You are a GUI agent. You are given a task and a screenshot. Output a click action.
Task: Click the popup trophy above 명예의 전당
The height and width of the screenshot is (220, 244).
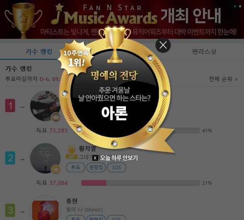click(115, 45)
